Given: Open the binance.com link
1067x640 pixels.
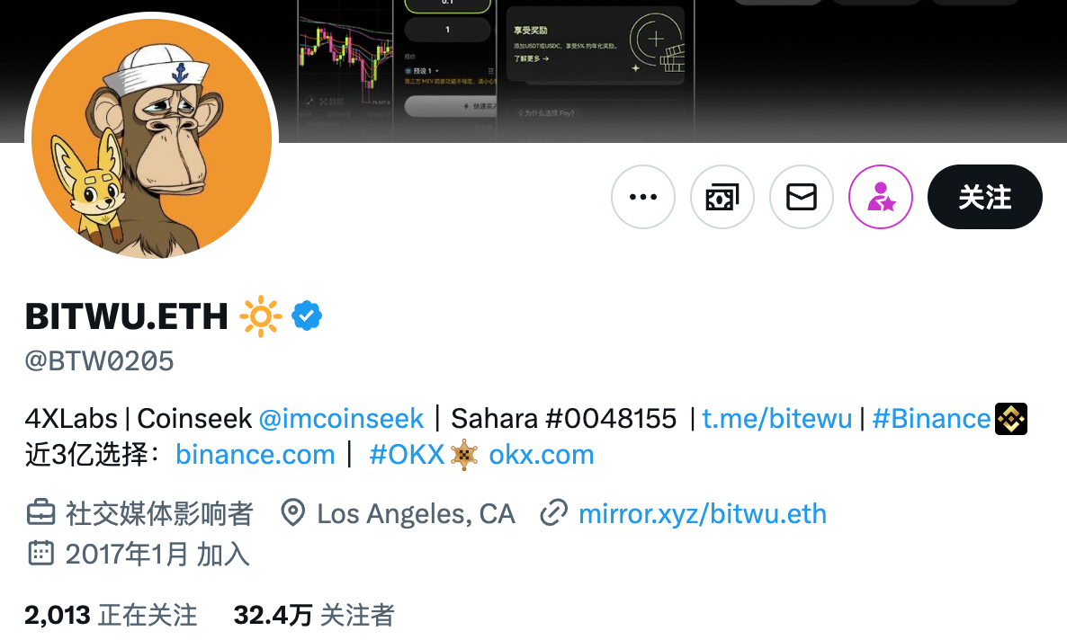Looking at the screenshot, I should tap(256, 454).
